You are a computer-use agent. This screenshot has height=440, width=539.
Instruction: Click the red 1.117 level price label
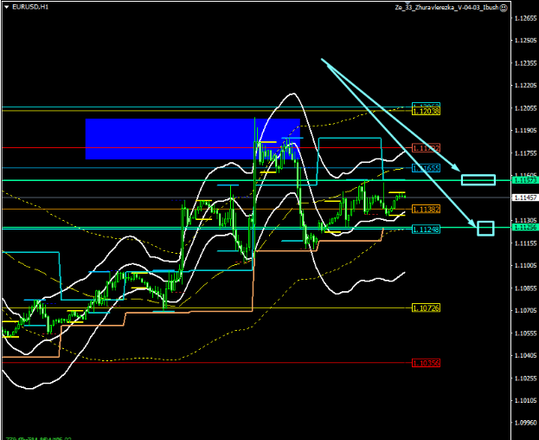pyautogui.click(x=426, y=148)
